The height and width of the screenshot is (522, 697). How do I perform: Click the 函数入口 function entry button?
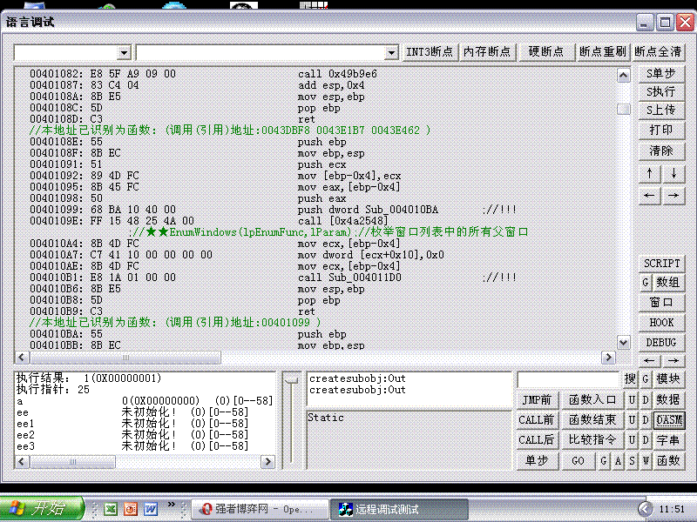[x=592, y=400]
